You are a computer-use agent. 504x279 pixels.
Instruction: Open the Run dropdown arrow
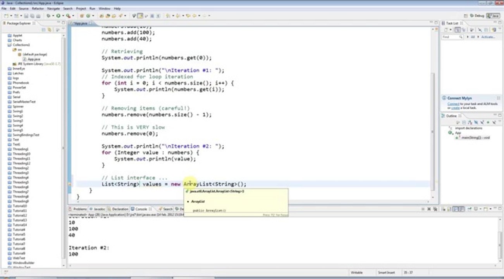pyautogui.click(x=63, y=16)
